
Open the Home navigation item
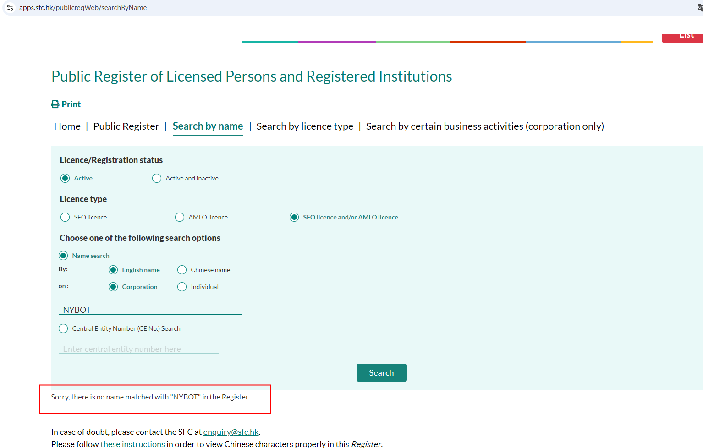(67, 126)
